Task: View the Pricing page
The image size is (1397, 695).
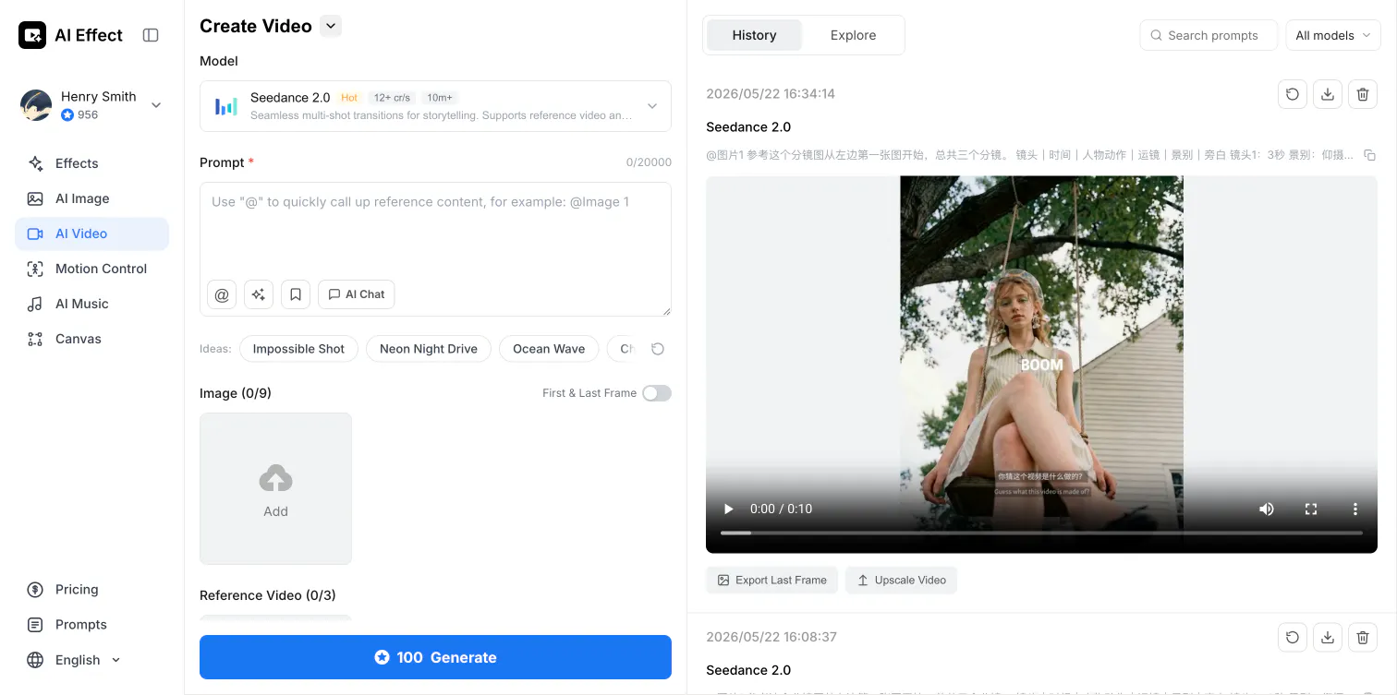Action: coord(91,590)
